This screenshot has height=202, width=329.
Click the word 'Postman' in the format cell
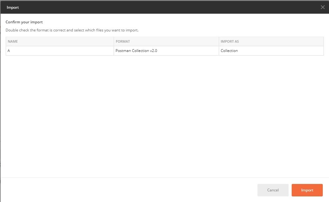coord(123,51)
